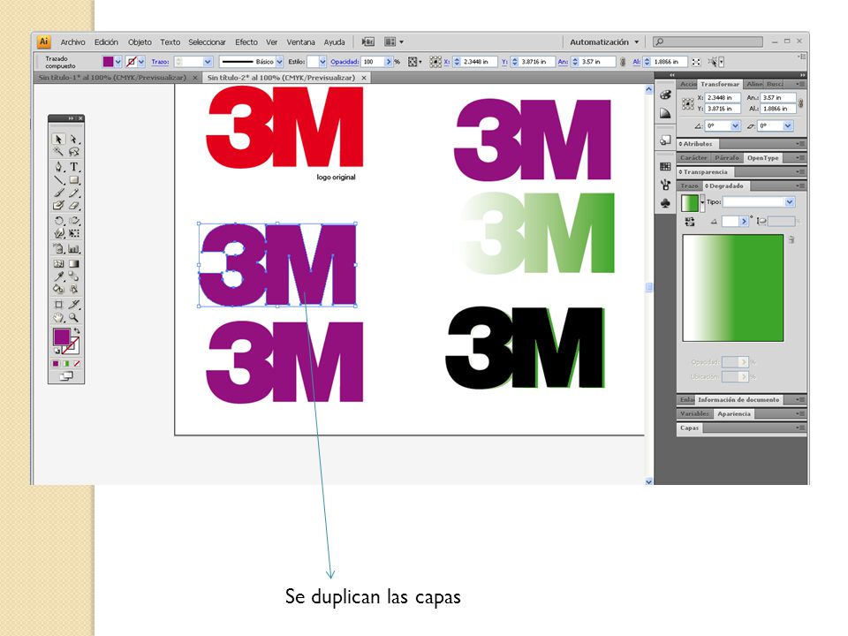This screenshot has height=636, width=848.
Task: Select the Mesh tool
Action: [x=59, y=264]
